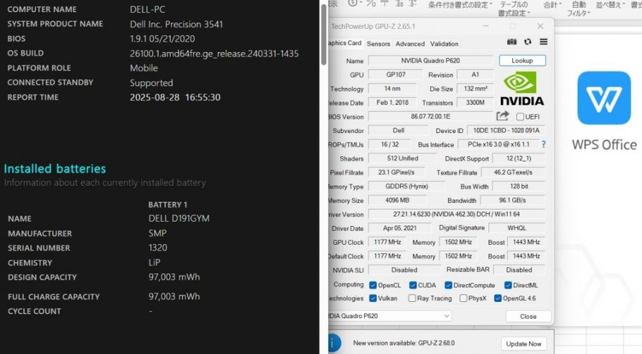Click the Release Date field Feb 1, 2018
This screenshot has width=642, height=354.
point(392,102)
